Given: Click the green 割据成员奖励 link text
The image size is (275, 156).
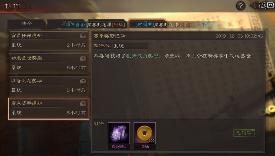Looking at the screenshot, I should pos(142,56).
